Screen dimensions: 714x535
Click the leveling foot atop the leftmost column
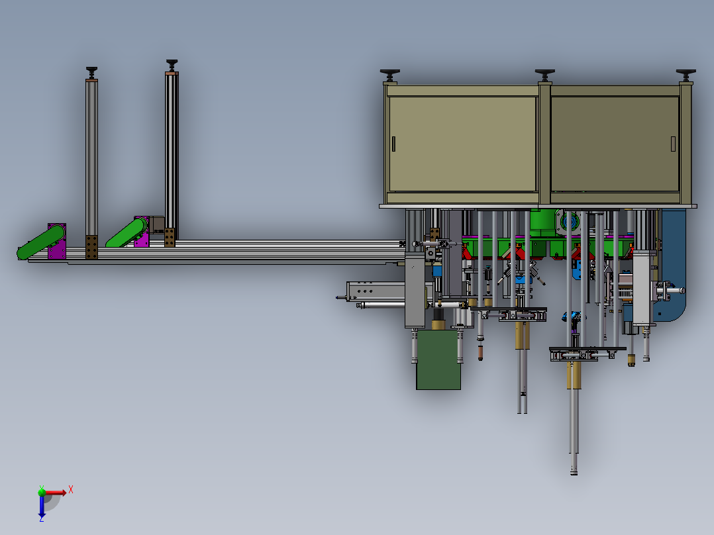point(91,73)
